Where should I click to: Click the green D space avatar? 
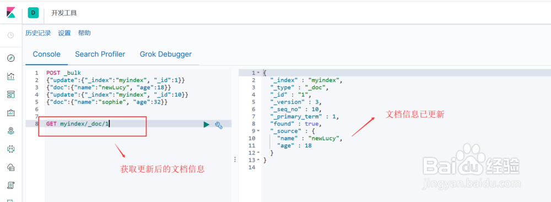click(x=34, y=13)
